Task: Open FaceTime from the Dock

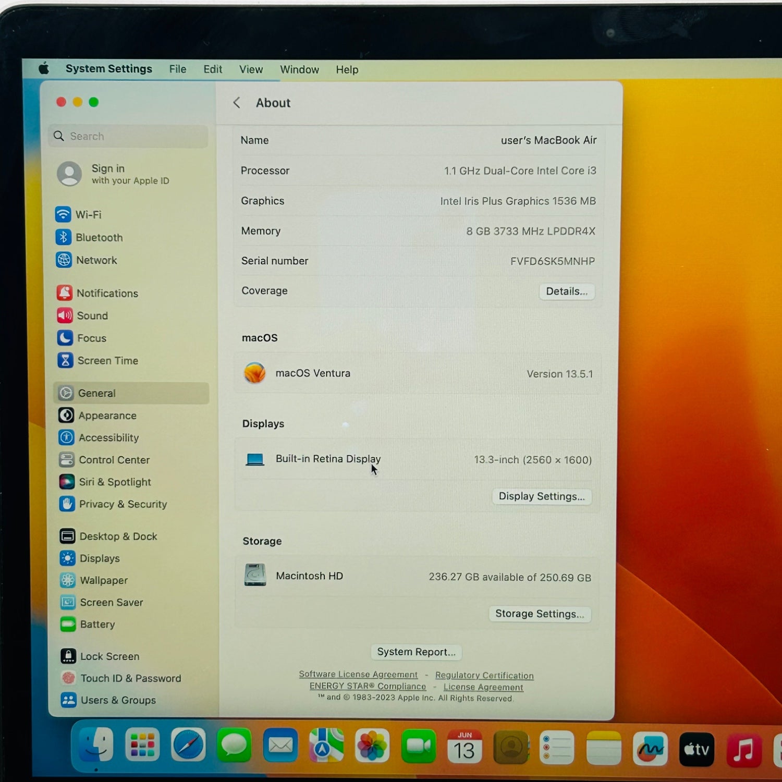Action: tap(419, 747)
